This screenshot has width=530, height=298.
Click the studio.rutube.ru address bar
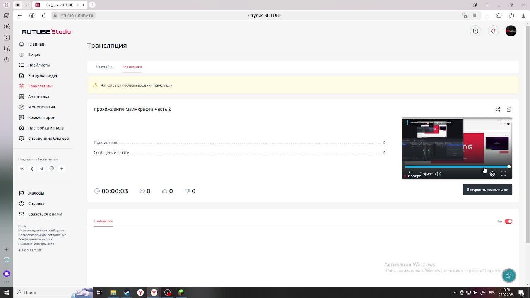pos(77,15)
